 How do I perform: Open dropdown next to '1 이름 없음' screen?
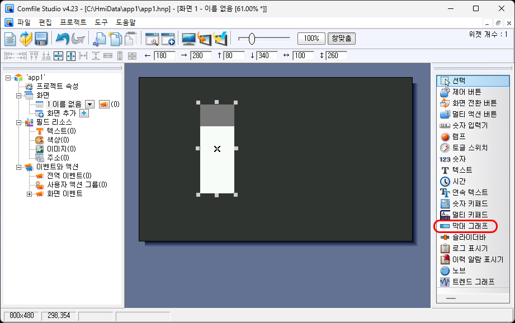[x=89, y=104]
